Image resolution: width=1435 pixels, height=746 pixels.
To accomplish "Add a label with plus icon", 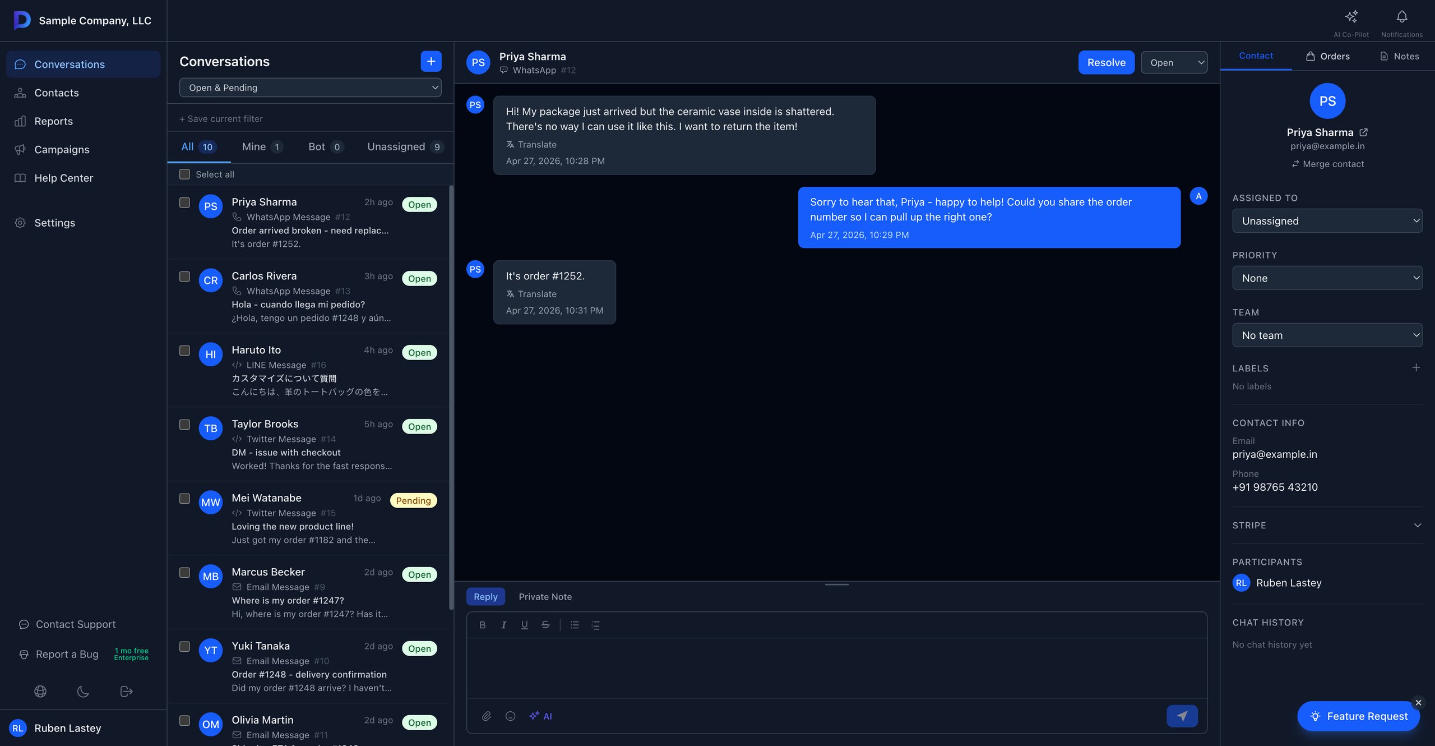I will 1416,367.
